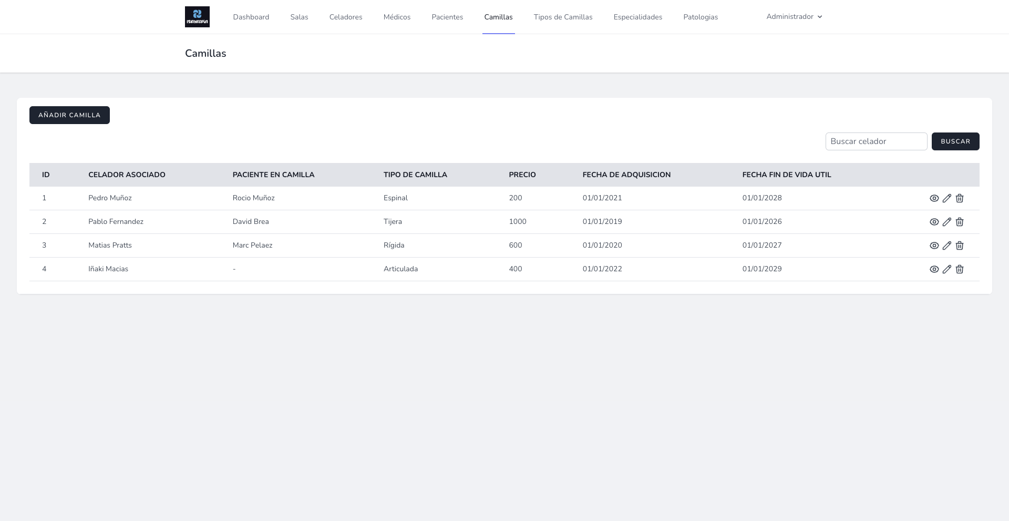The height and width of the screenshot is (521, 1009).
Task: Click the Buscar button
Action: 955,141
